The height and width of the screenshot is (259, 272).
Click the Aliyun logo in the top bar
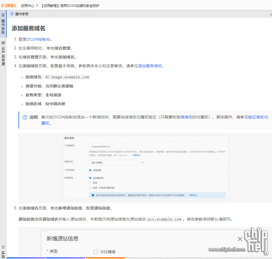[9, 6]
